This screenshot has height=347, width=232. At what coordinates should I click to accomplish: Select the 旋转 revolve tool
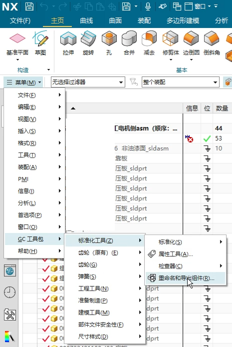pyautogui.click(x=88, y=43)
